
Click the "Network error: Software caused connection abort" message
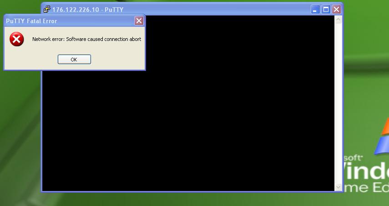(x=86, y=39)
